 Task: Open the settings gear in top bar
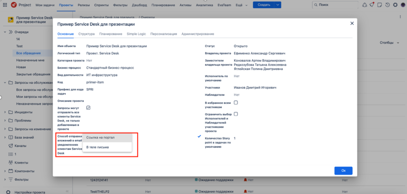click(x=395, y=5)
